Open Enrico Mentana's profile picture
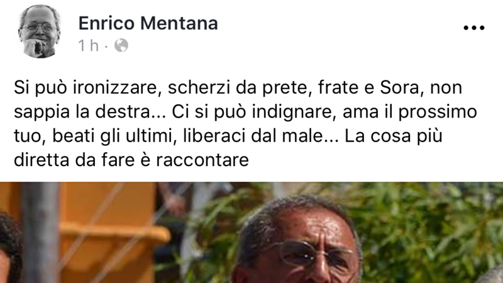Screen dimensions: 503x283 (x=40, y=31)
